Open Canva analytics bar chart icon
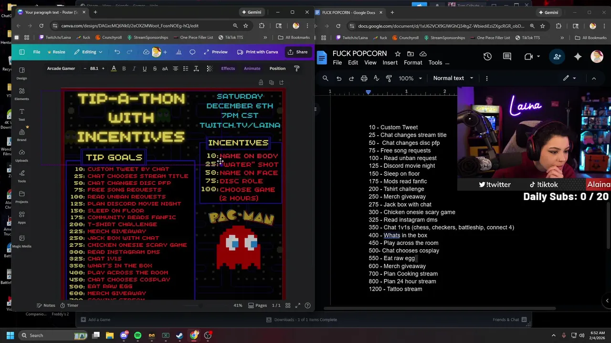Image resolution: width=611 pixels, height=343 pixels. pos(179,52)
